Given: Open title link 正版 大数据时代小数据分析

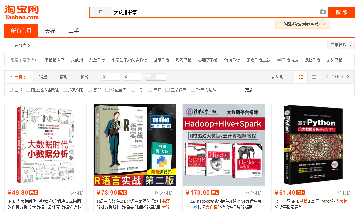Looking at the screenshot, I should pos(45,204).
